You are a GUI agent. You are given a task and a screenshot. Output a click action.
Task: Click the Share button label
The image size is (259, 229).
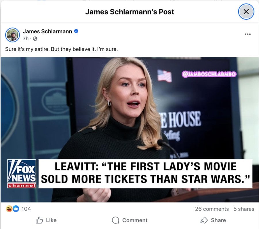[x=218, y=220]
